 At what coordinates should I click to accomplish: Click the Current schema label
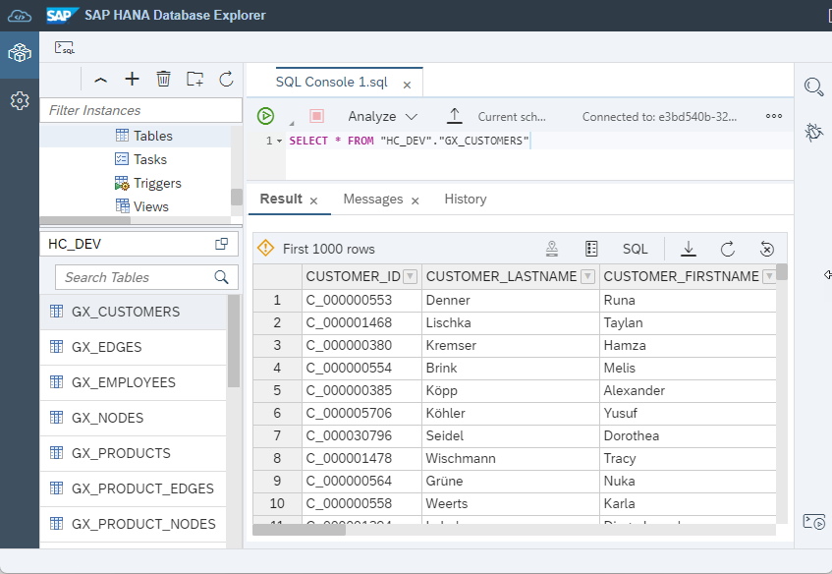pyautogui.click(x=512, y=117)
